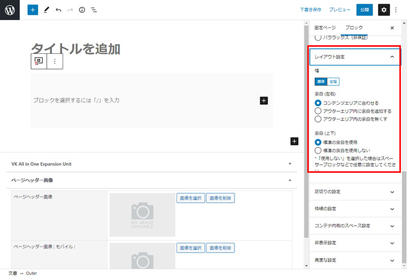Select アウターエリア内の余白を無くす radio option

pos(318,119)
